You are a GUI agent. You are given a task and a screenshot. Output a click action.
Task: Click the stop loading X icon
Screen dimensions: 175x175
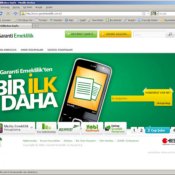(8, 13)
